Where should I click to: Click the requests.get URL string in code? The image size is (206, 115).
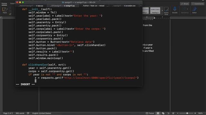click(100, 78)
